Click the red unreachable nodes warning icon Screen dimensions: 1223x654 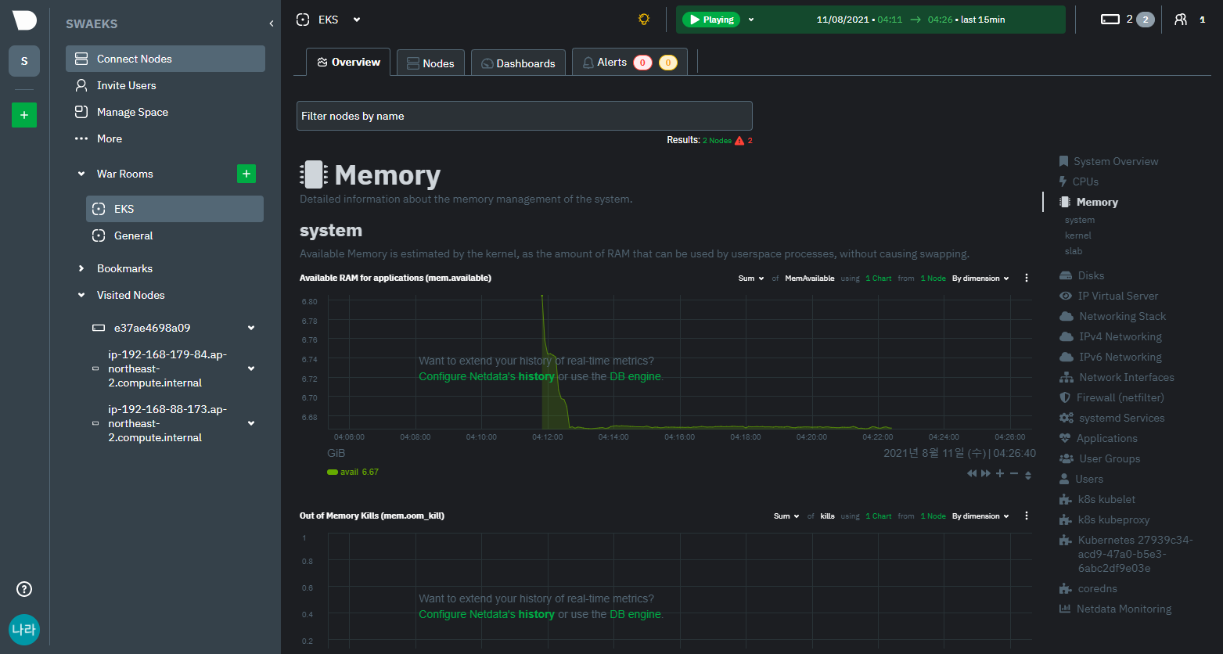pyautogui.click(x=739, y=141)
